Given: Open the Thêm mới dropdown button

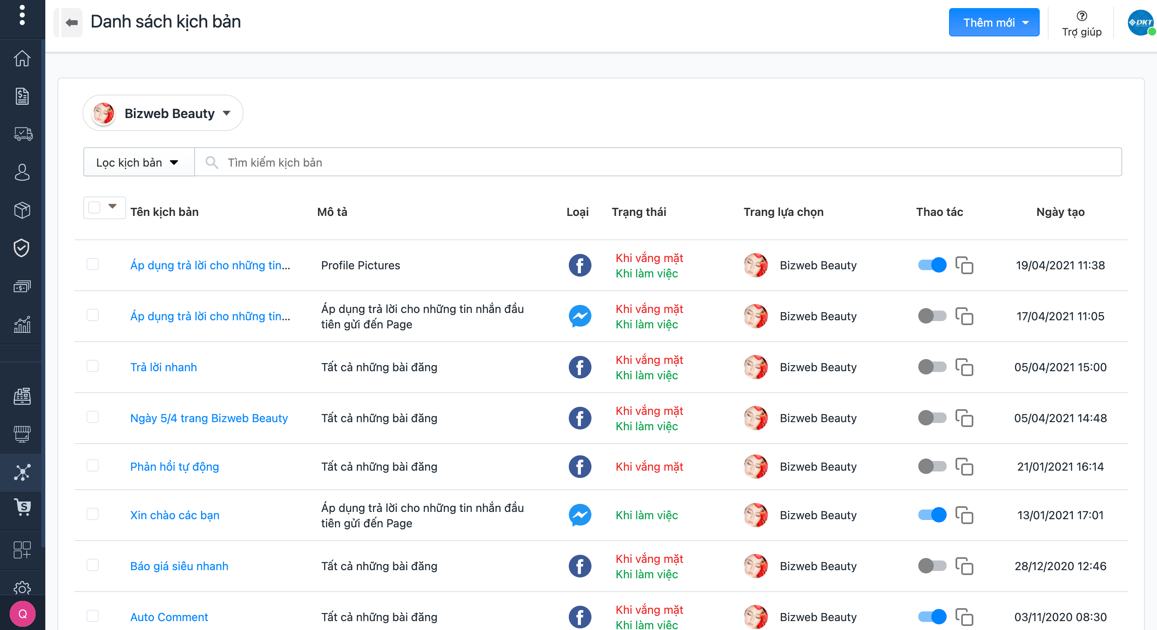Looking at the screenshot, I should [994, 23].
